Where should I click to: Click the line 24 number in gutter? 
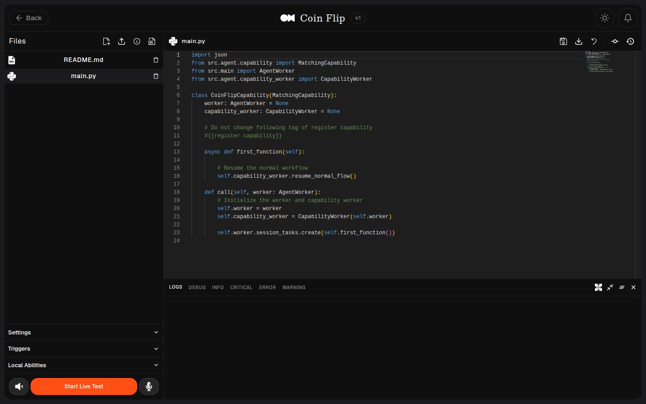click(x=177, y=241)
